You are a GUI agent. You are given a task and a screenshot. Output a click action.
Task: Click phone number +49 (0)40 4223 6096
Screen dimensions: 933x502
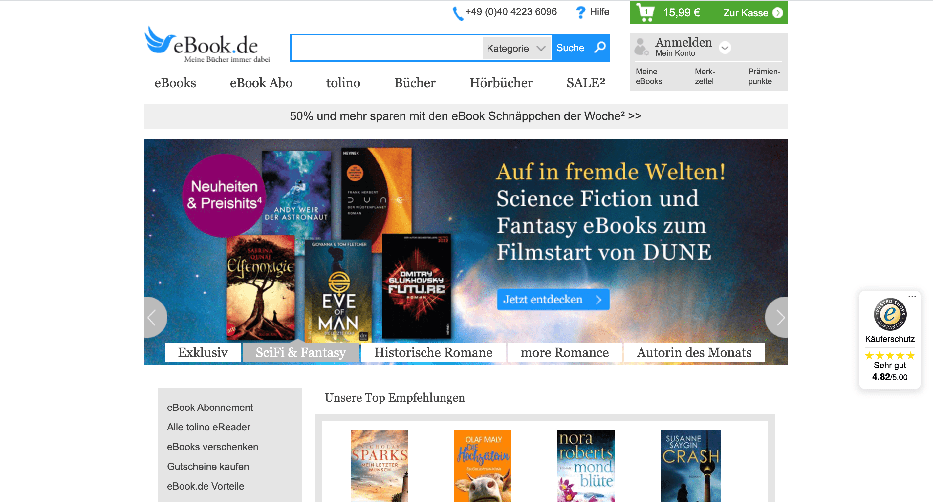pyautogui.click(x=511, y=12)
